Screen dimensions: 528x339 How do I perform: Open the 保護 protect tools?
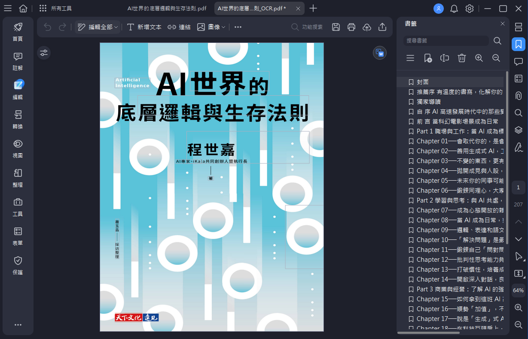(x=18, y=266)
